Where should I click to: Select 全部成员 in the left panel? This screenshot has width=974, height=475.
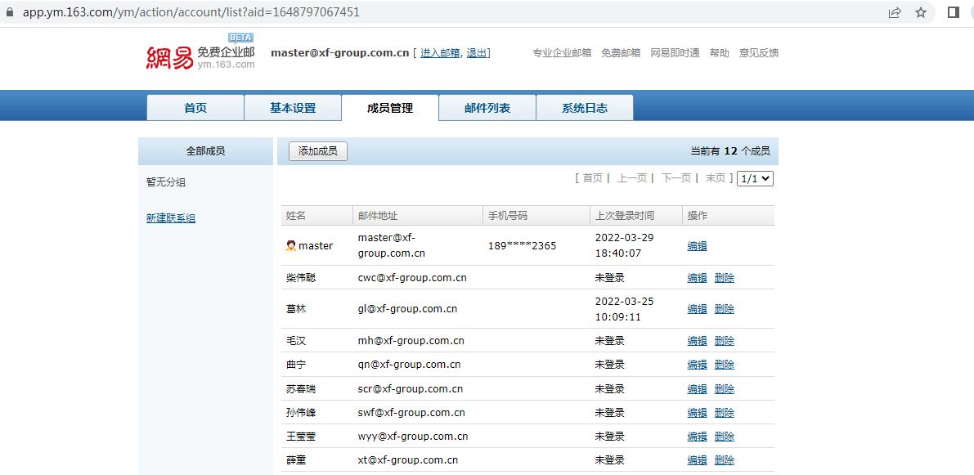[205, 150]
